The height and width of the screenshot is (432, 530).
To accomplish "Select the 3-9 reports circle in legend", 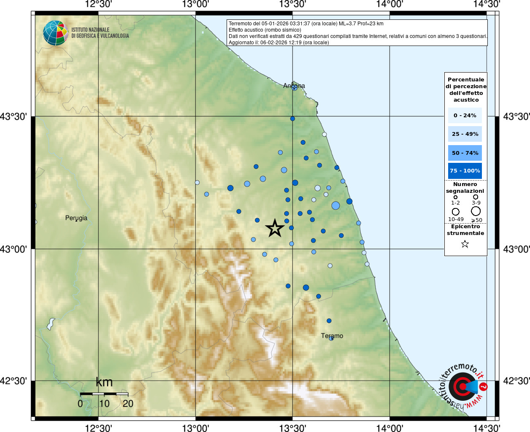I will point(476,197).
